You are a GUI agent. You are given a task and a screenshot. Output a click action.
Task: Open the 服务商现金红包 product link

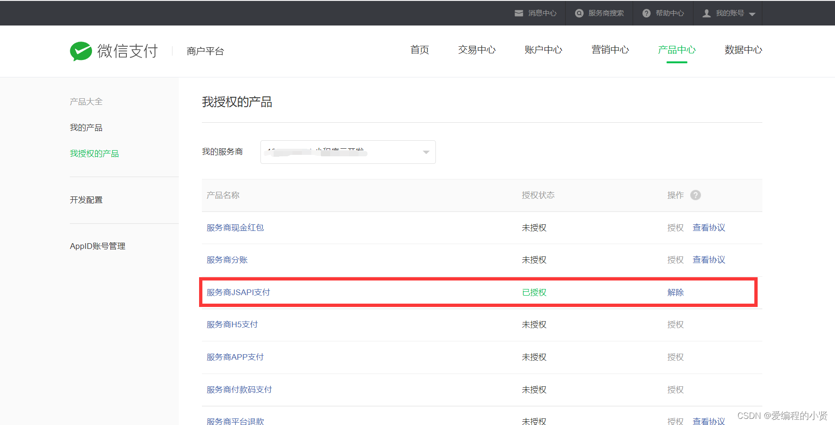[x=235, y=228]
